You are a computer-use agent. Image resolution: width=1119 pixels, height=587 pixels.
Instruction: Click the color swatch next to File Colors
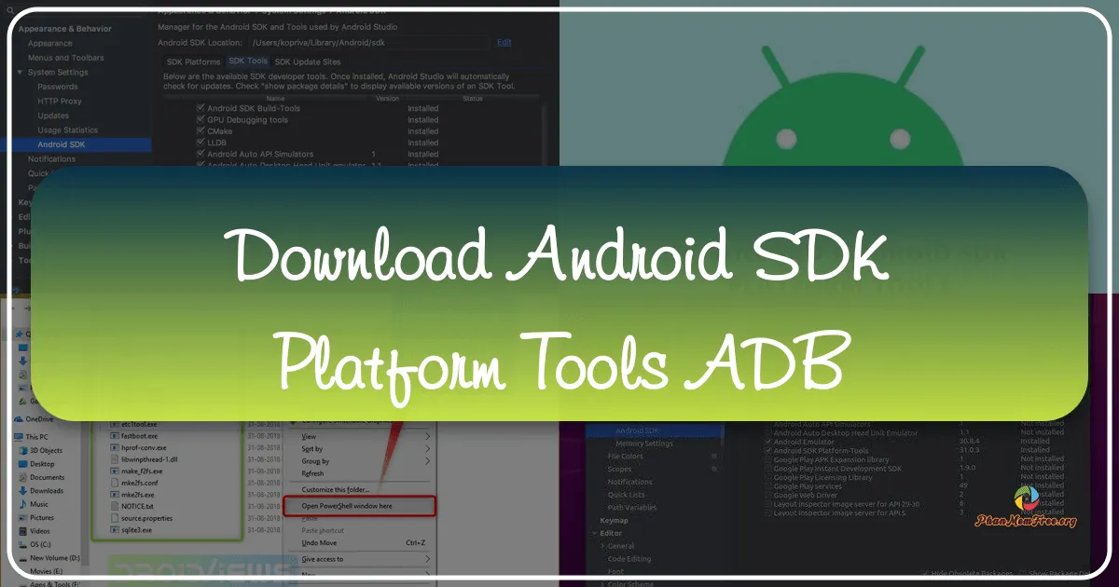pyautogui.click(x=713, y=456)
